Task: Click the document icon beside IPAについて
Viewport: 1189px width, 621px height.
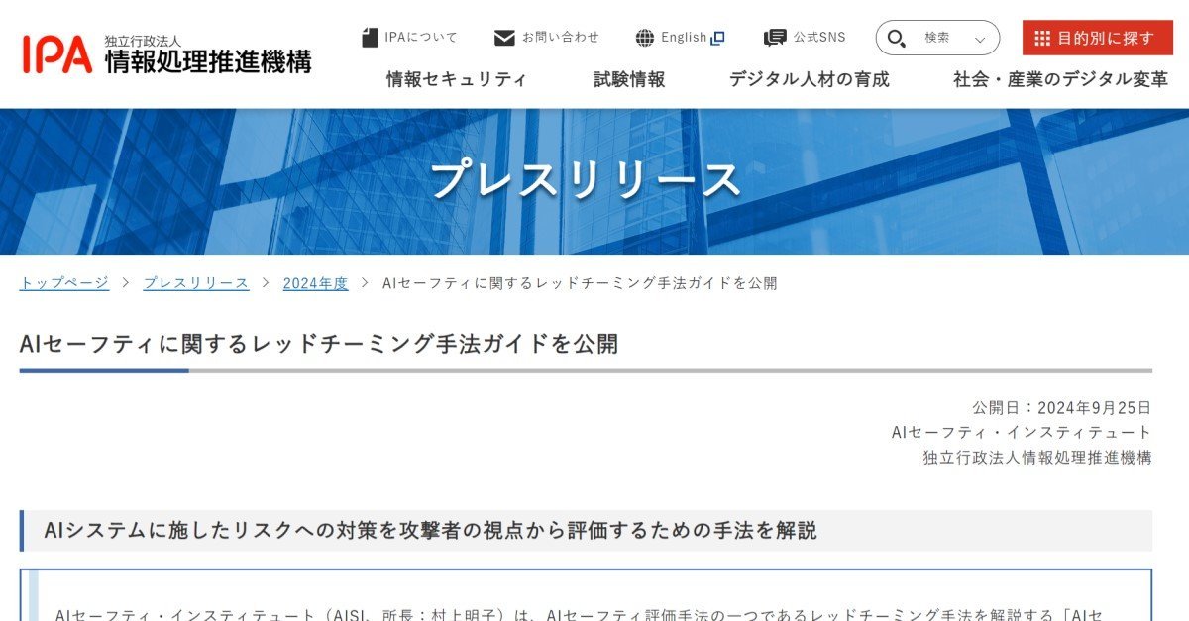Action: (x=370, y=38)
